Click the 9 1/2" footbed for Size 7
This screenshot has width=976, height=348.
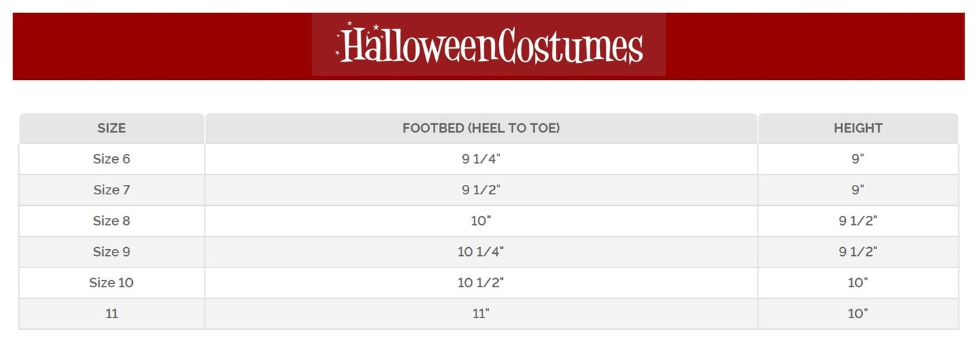pos(481,190)
